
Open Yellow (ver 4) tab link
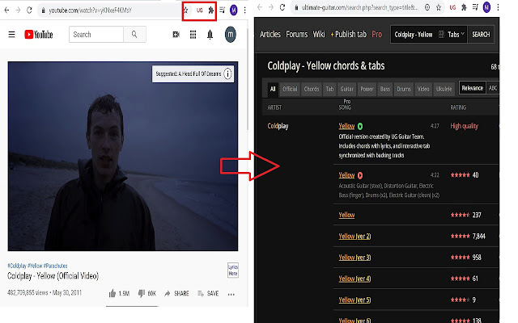point(355,279)
